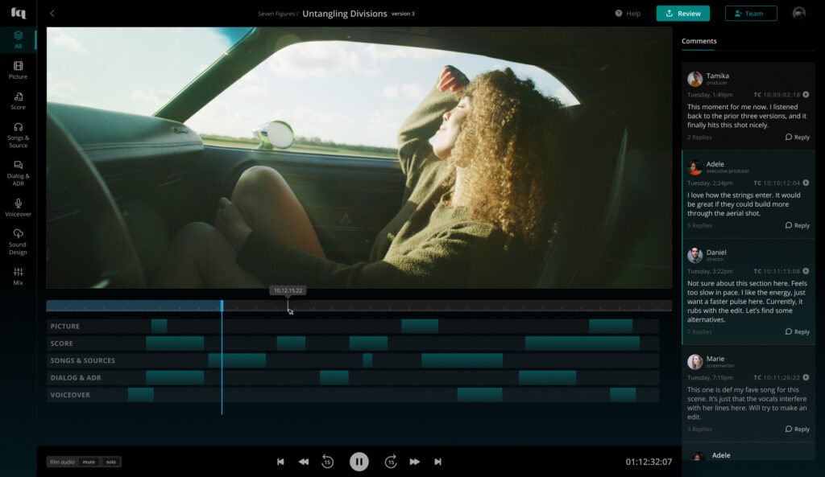Select the Picture category in sidebar

tap(18, 69)
